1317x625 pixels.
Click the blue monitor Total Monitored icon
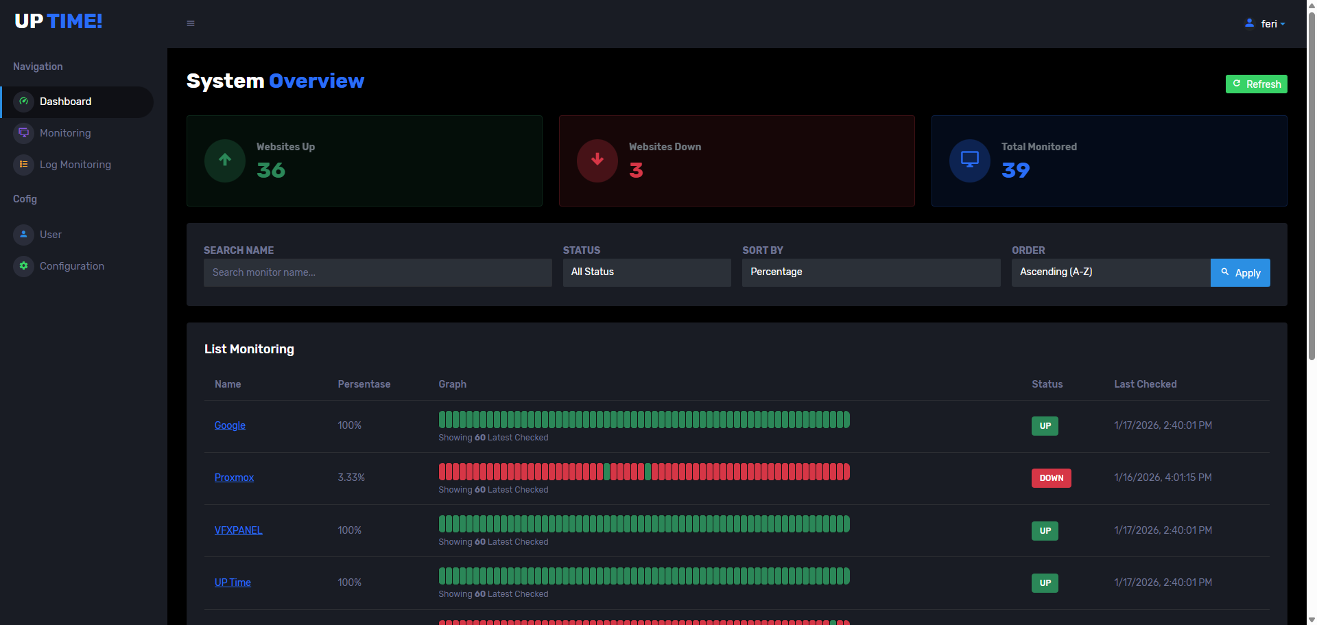[969, 161]
